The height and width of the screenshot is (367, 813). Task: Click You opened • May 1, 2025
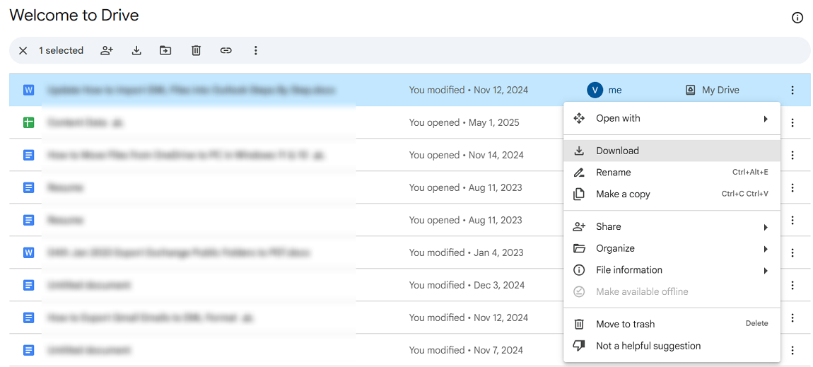pos(464,123)
